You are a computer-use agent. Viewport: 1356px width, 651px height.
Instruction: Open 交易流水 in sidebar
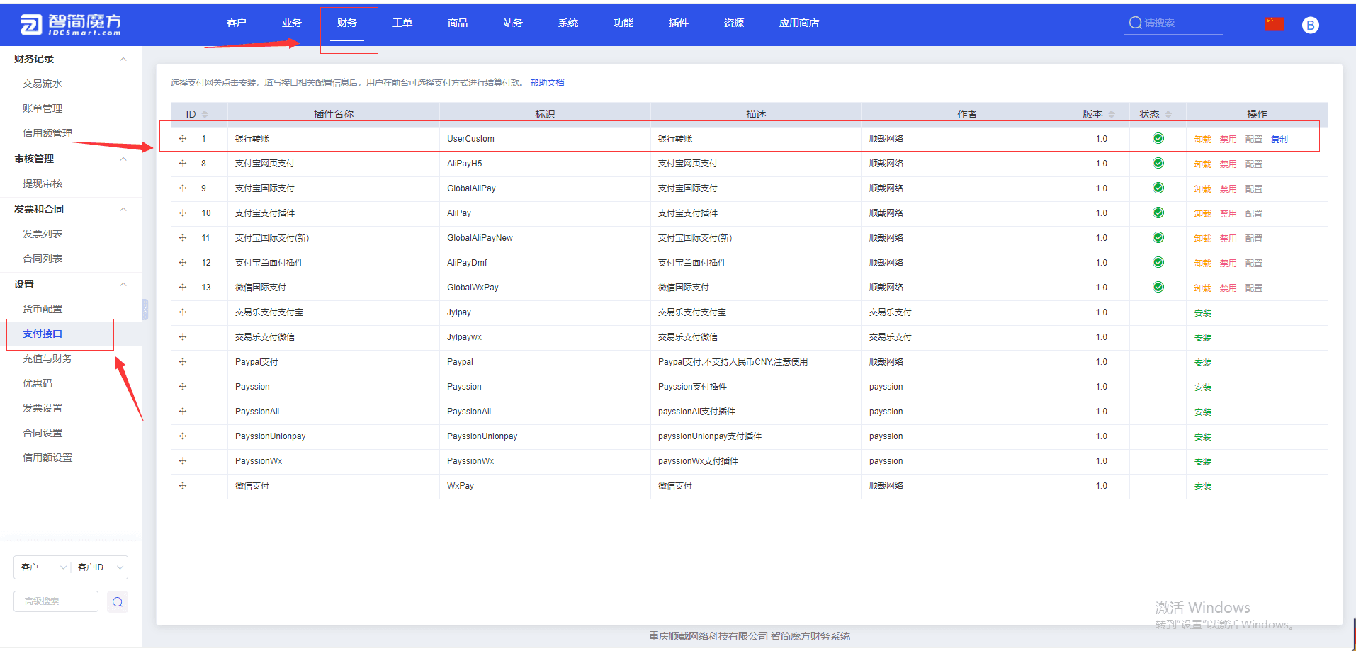click(x=43, y=84)
